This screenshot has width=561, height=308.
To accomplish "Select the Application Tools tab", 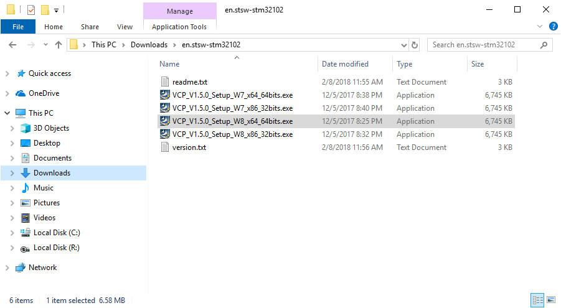I will click(179, 27).
